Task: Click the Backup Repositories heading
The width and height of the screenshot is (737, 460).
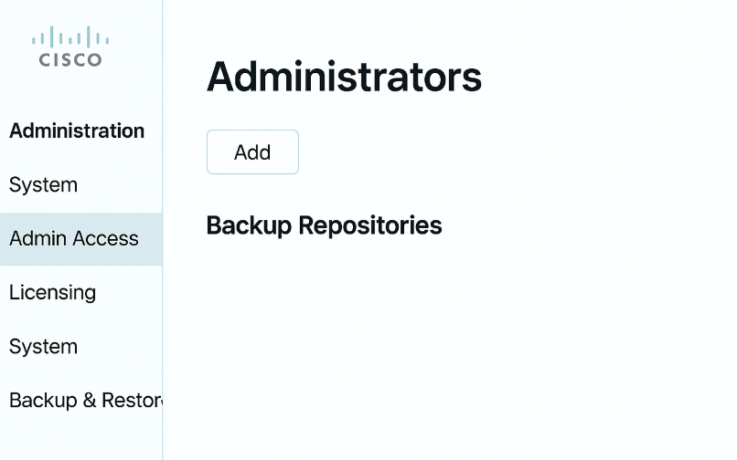Action: pyautogui.click(x=324, y=225)
